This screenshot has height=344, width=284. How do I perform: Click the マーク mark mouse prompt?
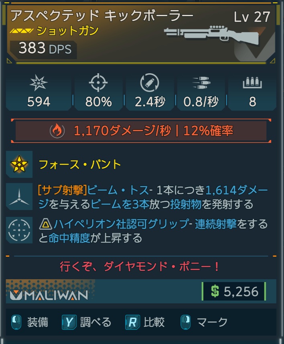pos(204,322)
